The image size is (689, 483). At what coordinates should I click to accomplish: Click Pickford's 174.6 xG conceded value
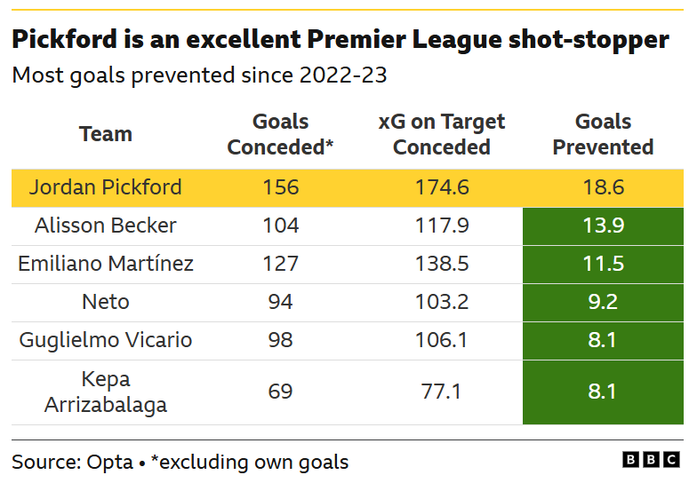pyautogui.click(x=441, y=187)
